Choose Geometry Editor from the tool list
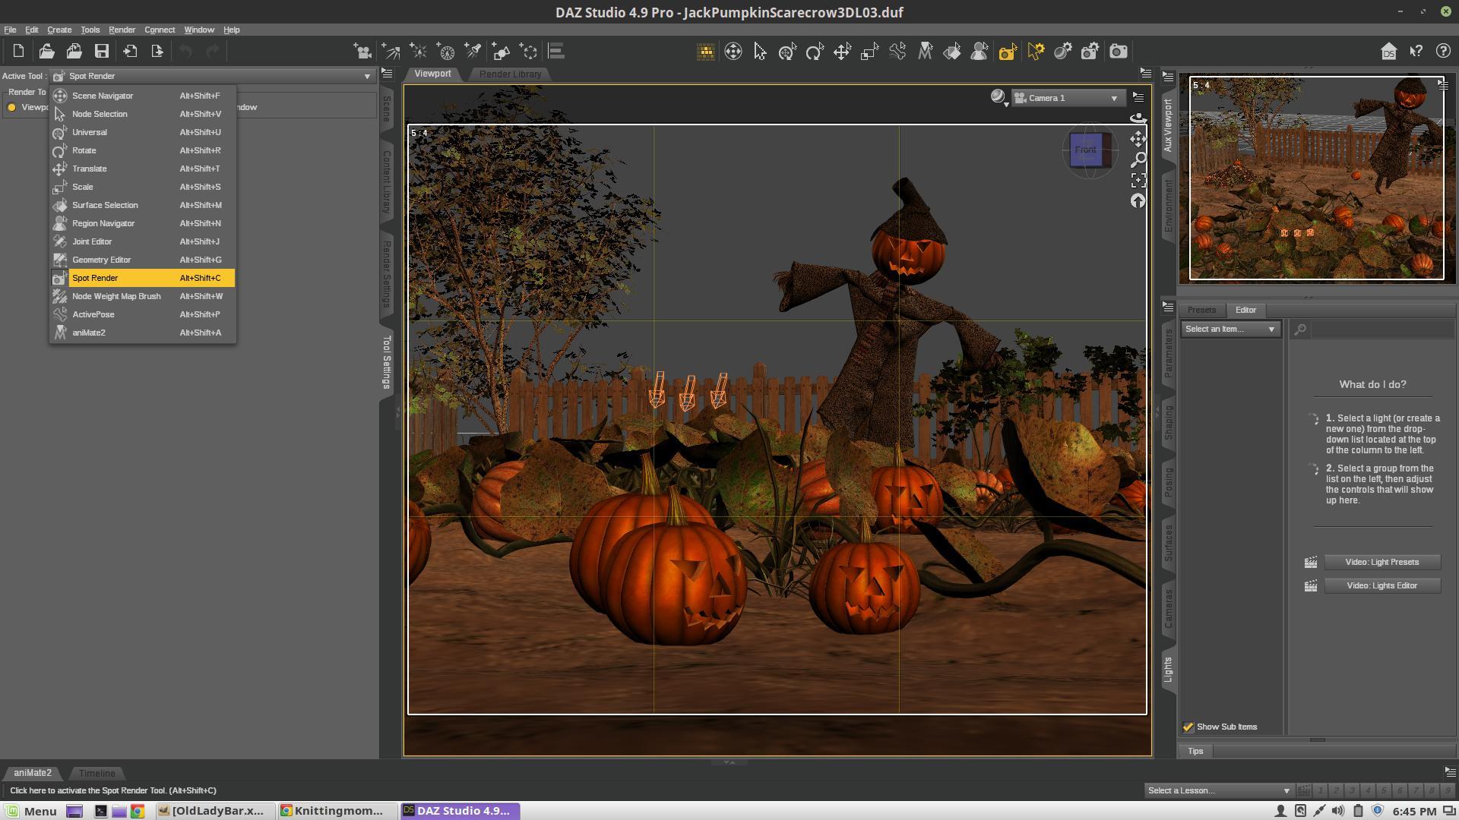 101,260
